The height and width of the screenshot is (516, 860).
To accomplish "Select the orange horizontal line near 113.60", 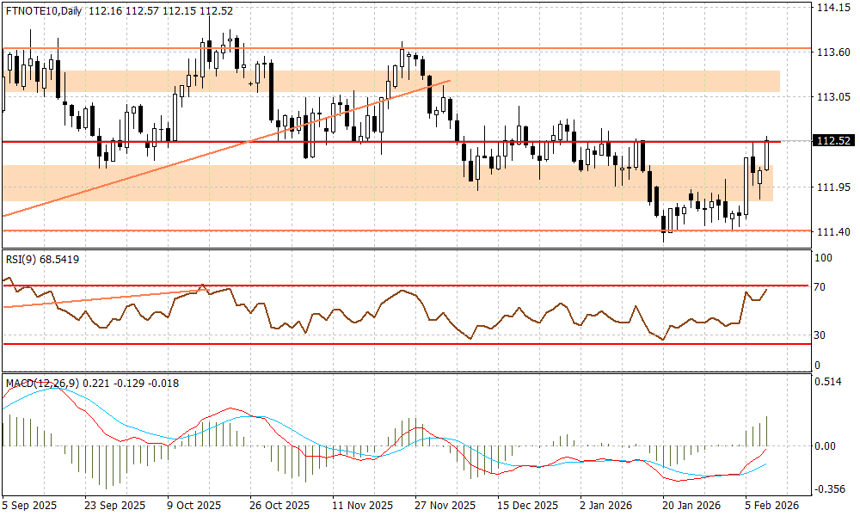I will (x=516, y=49).
